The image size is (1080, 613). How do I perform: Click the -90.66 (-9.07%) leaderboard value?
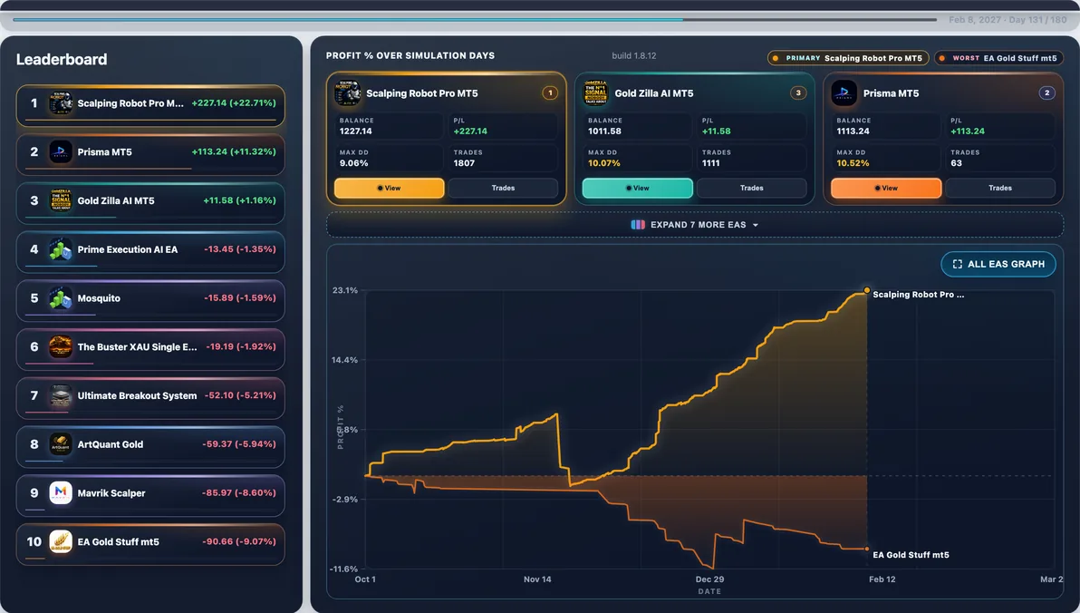(239, 541)
